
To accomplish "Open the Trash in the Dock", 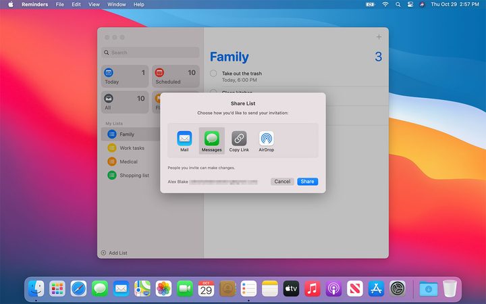I will coord(450,289).
